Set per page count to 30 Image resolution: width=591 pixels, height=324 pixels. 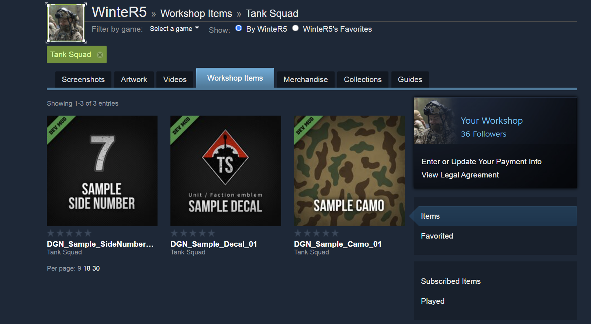[x=96, y=268]
